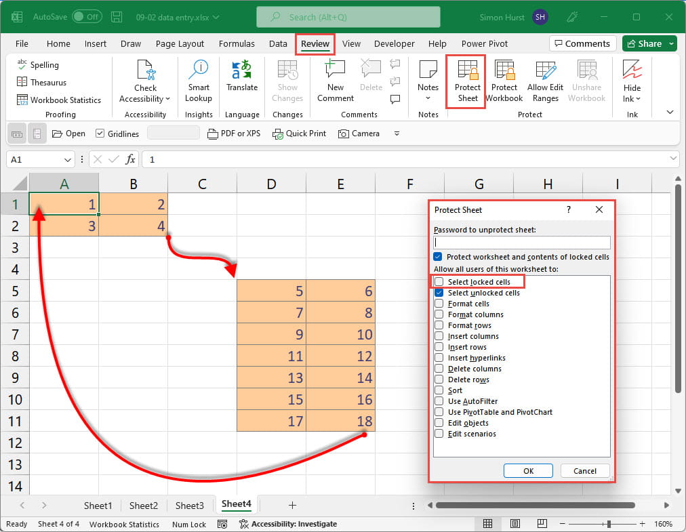Viewport: 686px width, 532px height.
Task: Go to the Sheet2 worksheet tab
Action: click(x=144, y=505)
